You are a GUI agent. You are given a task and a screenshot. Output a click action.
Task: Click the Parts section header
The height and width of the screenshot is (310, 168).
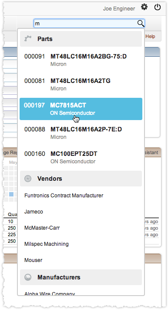pyautogui.click(x=81, y=39)
